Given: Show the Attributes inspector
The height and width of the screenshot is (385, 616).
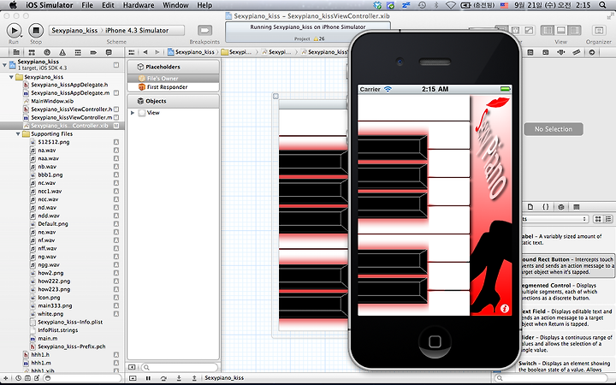Looking at the screenshot, I should [561, 52].
